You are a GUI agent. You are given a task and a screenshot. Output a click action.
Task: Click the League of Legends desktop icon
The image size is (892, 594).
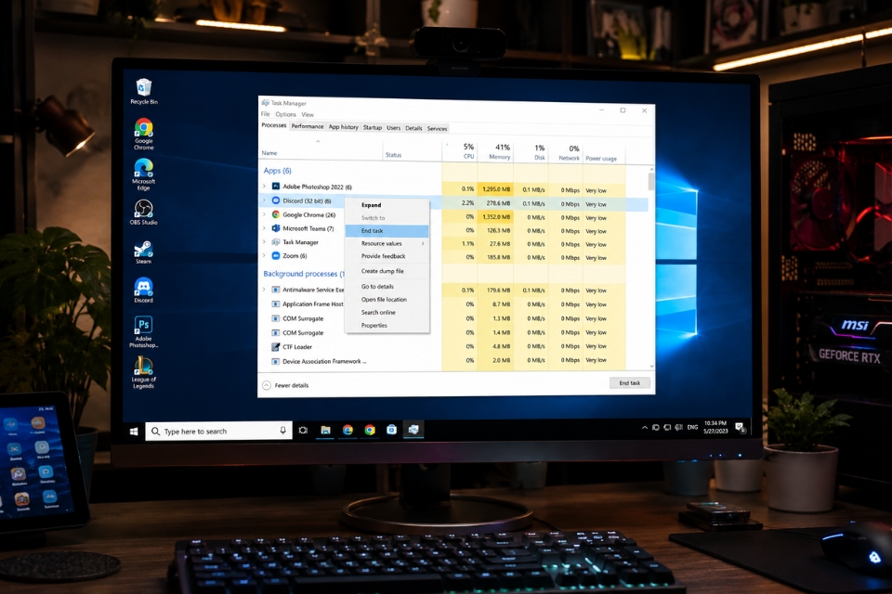(x=143, y=372)
